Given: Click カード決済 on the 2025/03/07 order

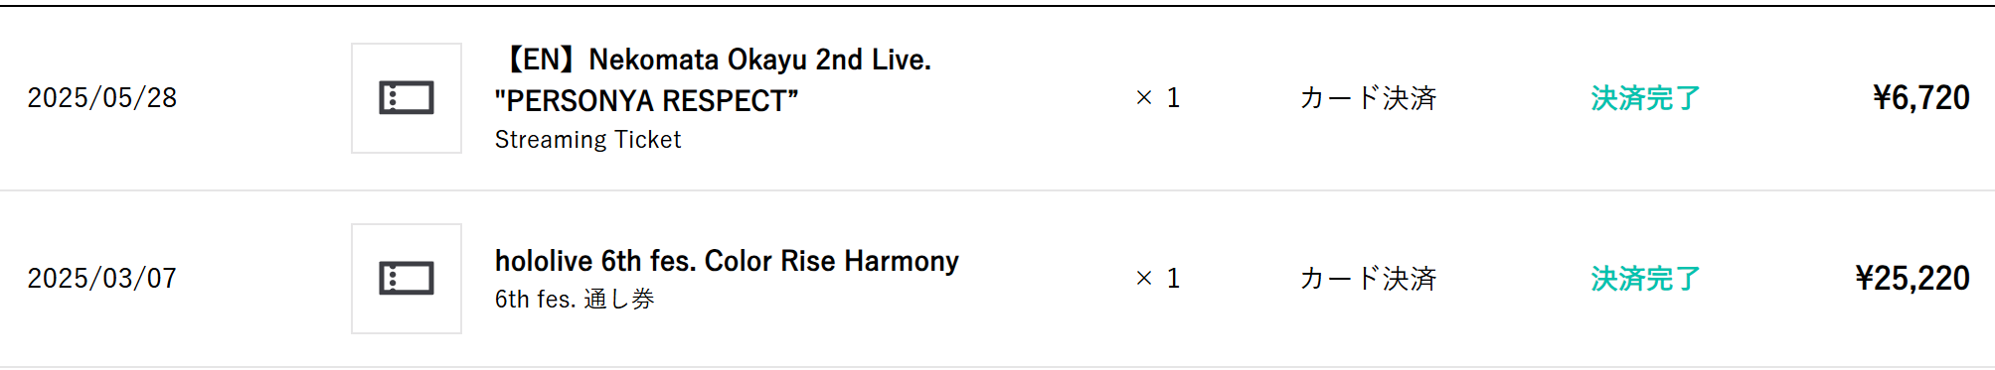Looking at the screenshot, I should [1369, 279].
